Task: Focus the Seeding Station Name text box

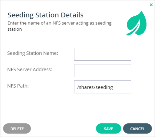Action: tap(103, 54)
